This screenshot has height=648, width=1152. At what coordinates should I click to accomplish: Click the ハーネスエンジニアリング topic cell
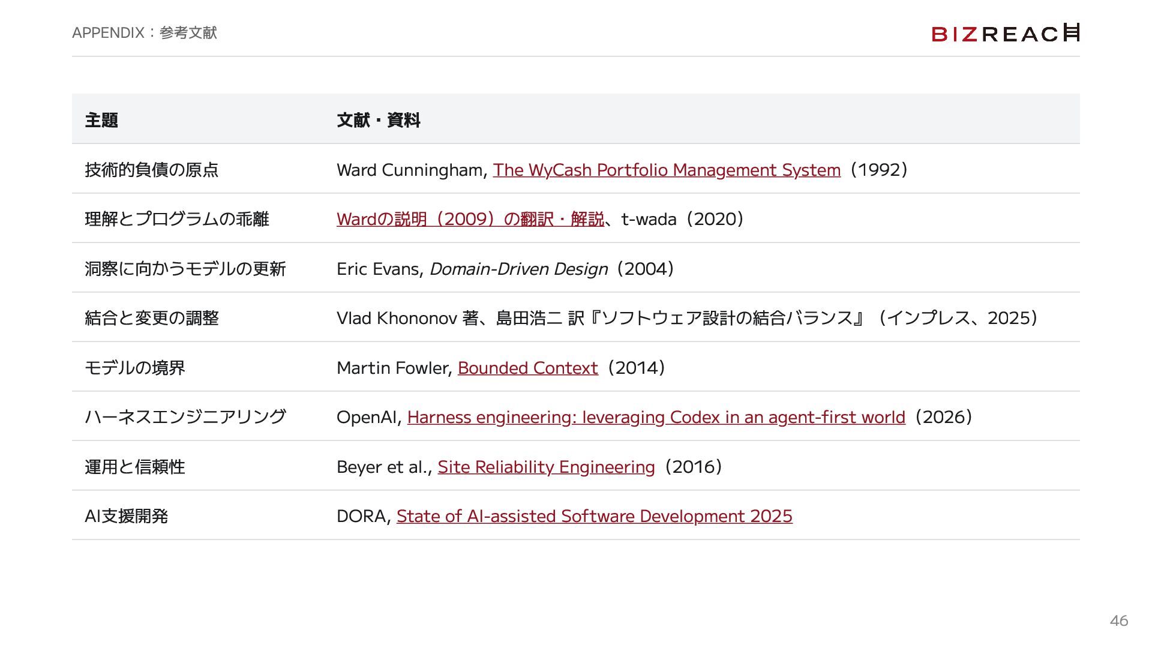(185, 417)
